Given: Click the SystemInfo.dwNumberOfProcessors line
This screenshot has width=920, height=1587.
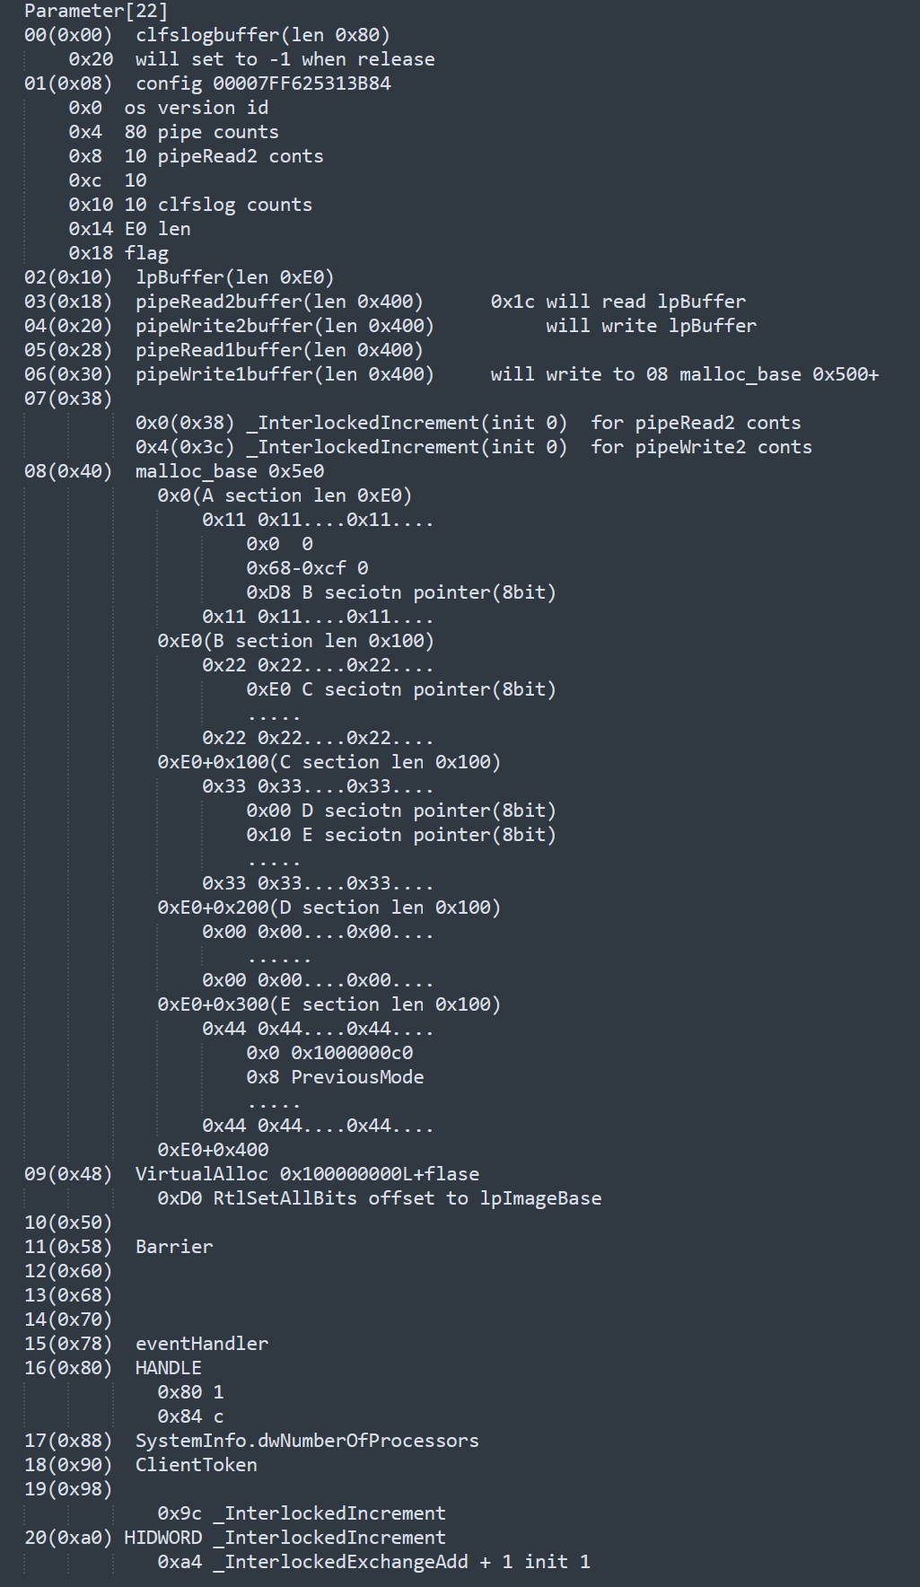Looking at the screenshot, I should coord(306,1441).
